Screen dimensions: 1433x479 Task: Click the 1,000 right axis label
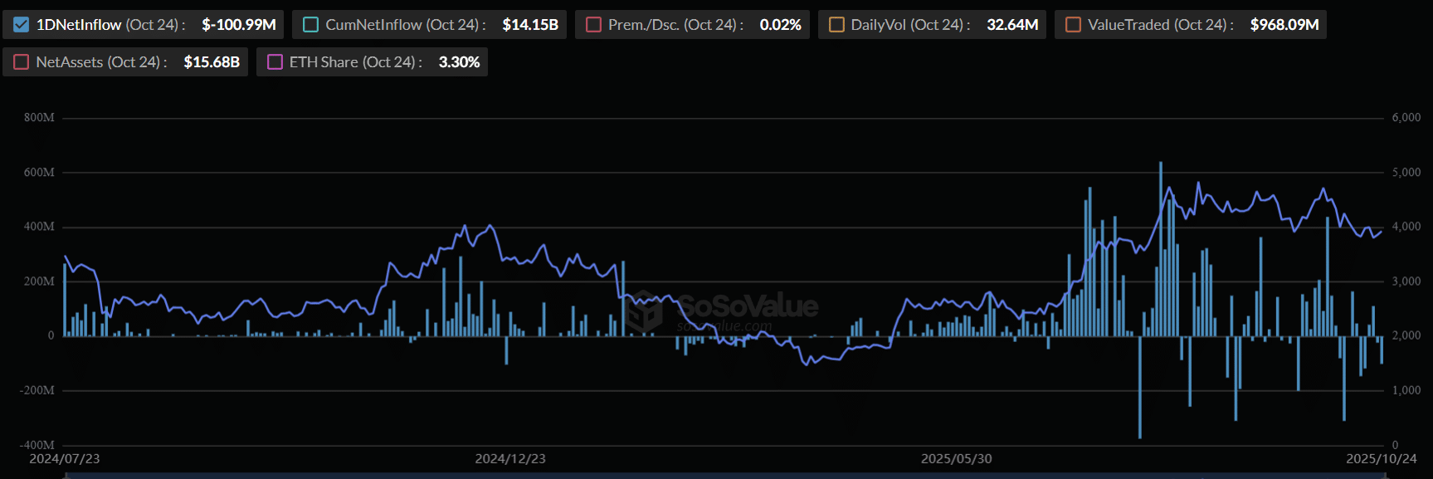1406,390
